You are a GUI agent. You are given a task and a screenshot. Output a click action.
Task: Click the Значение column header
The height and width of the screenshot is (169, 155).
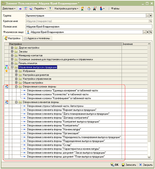(x=134, y=44)
